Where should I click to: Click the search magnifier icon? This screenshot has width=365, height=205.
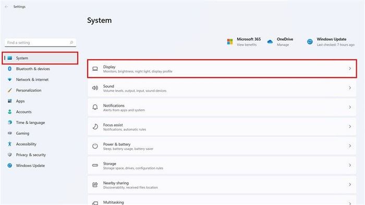pyautogui.click(x=71, y=43)
